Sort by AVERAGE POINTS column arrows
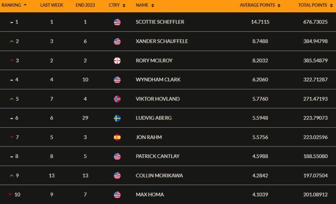336x204 pixels. click(279, 6)
